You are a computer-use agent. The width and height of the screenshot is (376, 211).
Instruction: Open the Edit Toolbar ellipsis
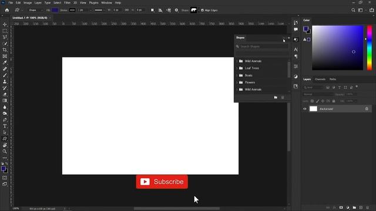pyautogui.click(x=5, y=158)
